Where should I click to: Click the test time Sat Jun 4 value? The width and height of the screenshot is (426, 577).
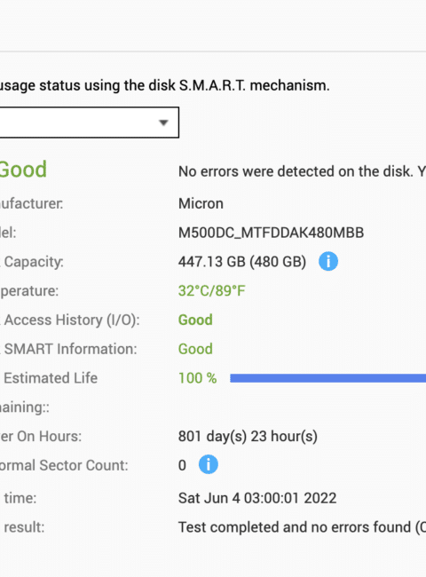[x=257, y=498]
